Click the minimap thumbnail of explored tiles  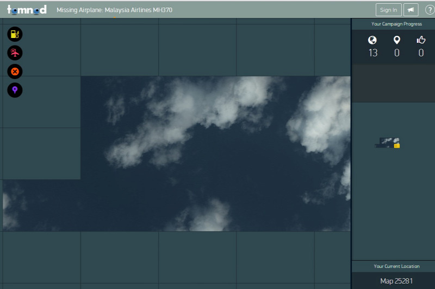[387, 143]
